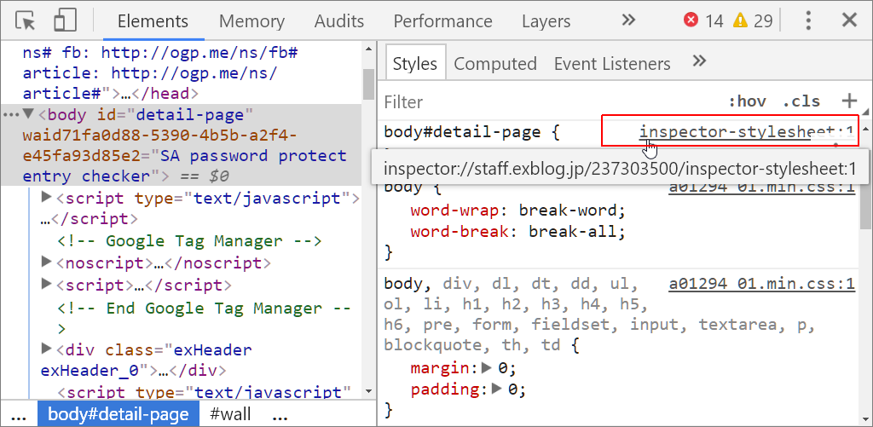Image resolution: width=873 pixels, height=427 pixels.
Task: Expand the div class exHeader node
Action: pos(47,349)
